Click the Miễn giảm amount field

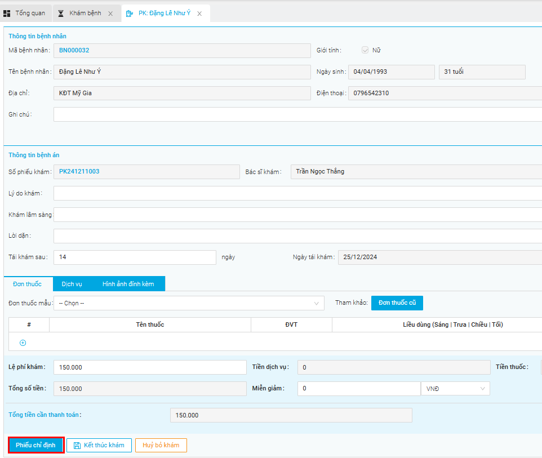pyautogui.click(x=359, y=389)
